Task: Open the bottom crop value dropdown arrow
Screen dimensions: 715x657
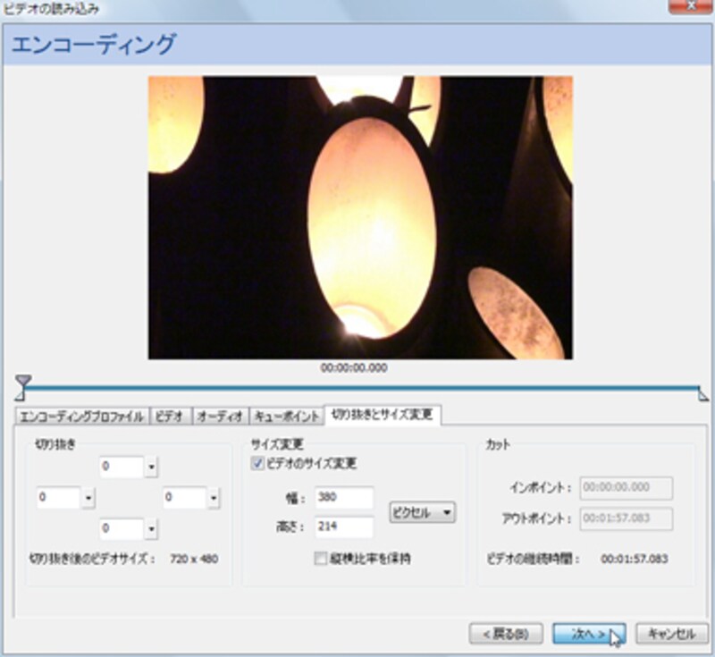Action: (151, 528)
